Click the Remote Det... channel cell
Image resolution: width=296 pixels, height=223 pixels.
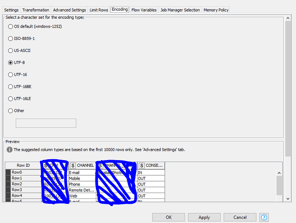(x=82, y=190)
